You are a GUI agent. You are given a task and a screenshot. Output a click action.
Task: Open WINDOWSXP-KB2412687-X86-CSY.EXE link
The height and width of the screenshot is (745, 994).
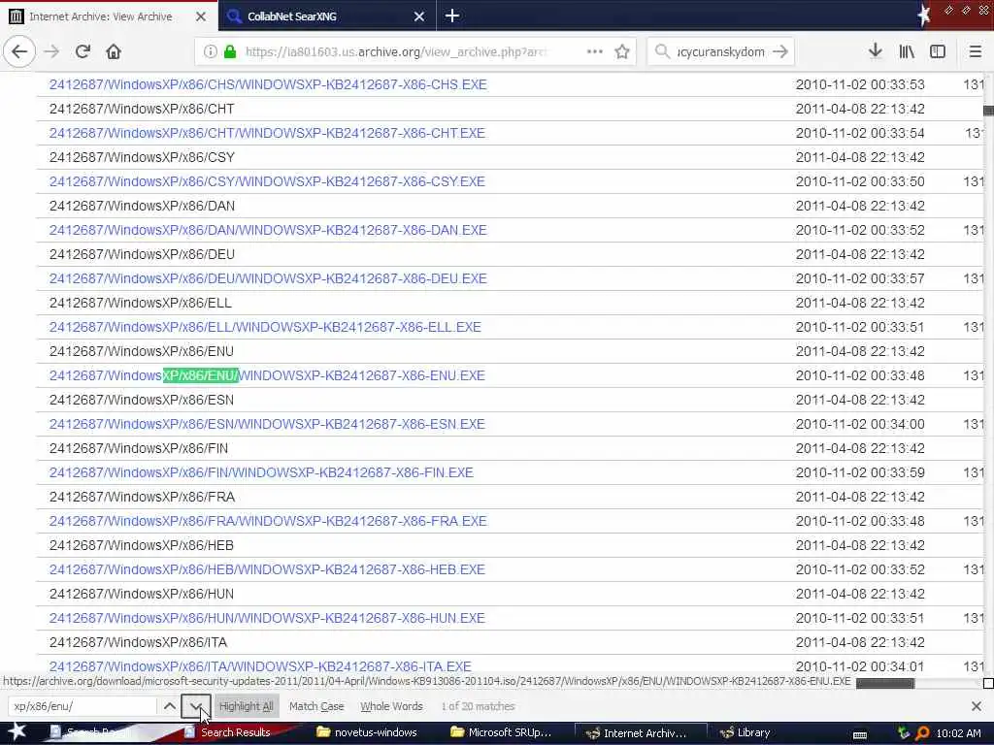tap(267, 181)
